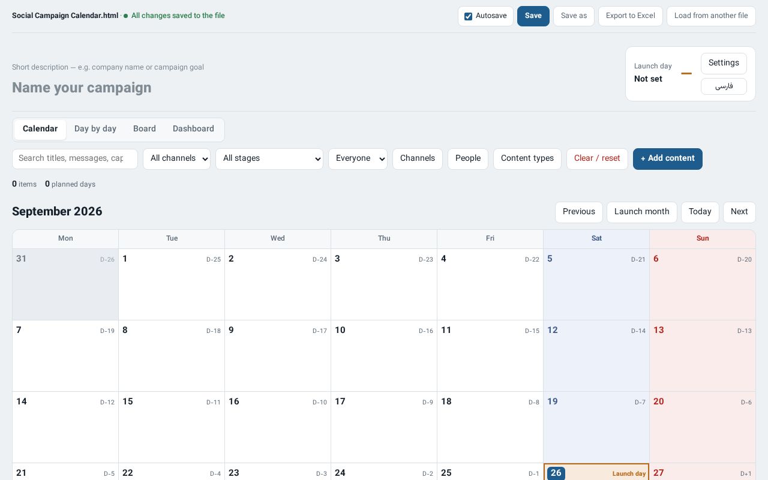
Task: Jump to Launch month
Action: pos(642,212)
